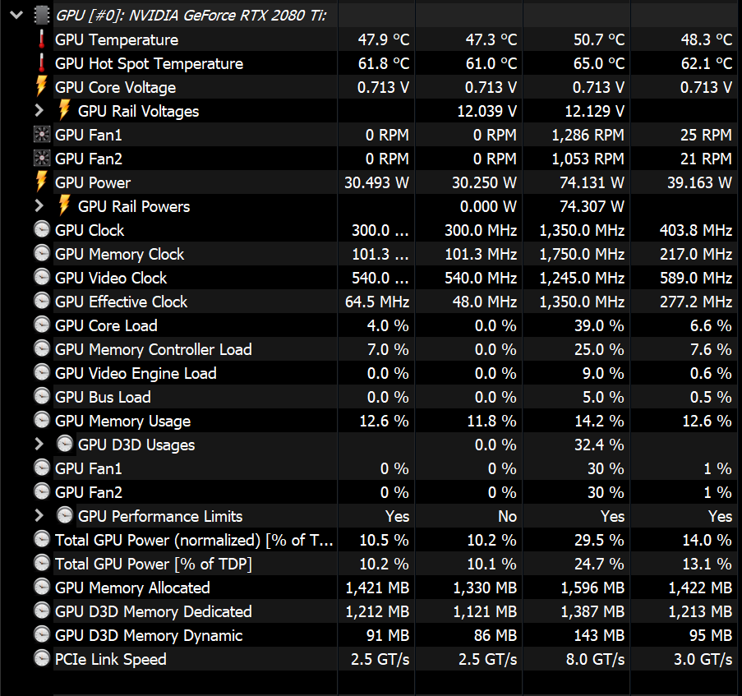Expand GPU D3D Usages row
Screen dimensions: 742x696
coord(39,444)
